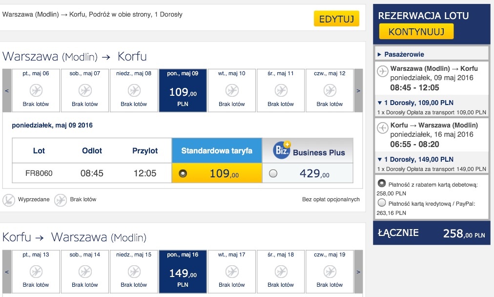The height and width of the screenshot is (297, 494).
Task: Click the no-flights plane icon on pt., maj 06
Action: click(36, 90)
